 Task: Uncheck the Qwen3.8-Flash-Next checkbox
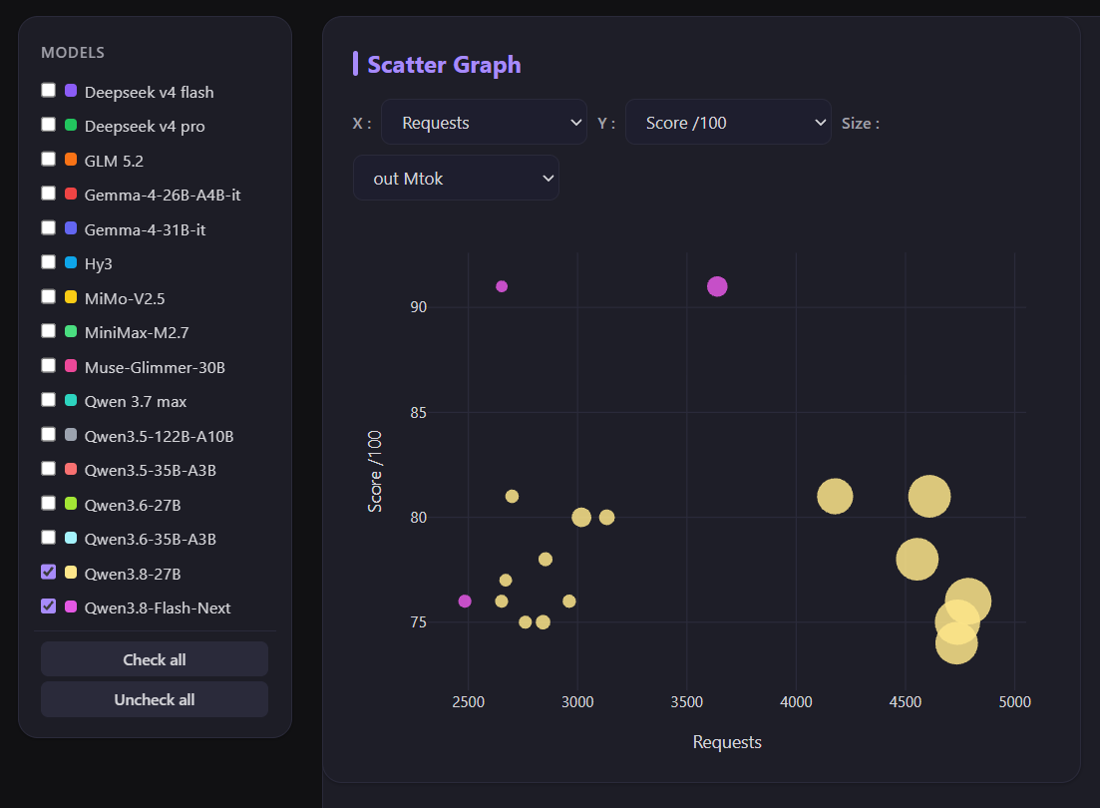coord(49,606)
